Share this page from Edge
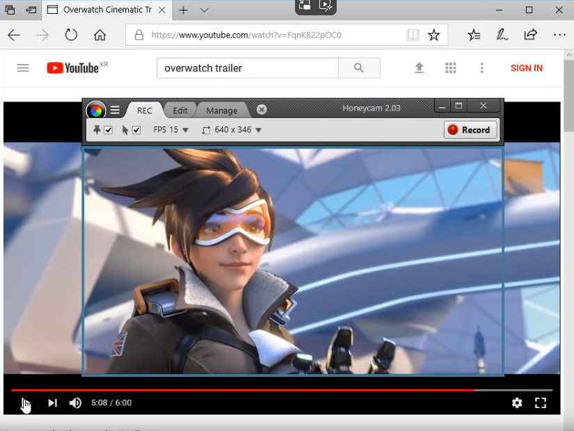574x431 pixels. click(530, 35)
